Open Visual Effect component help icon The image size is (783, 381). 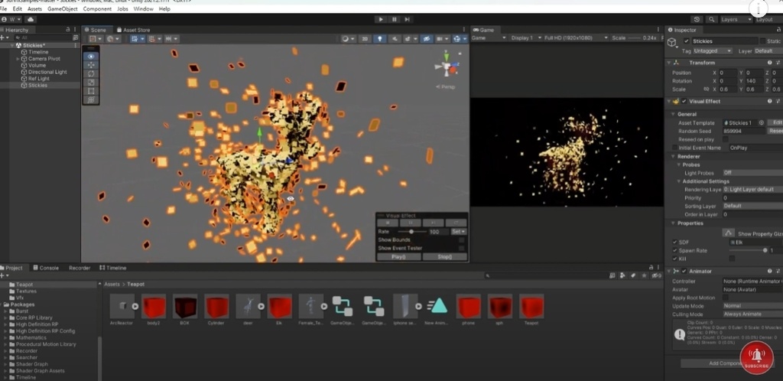[769, 101]
